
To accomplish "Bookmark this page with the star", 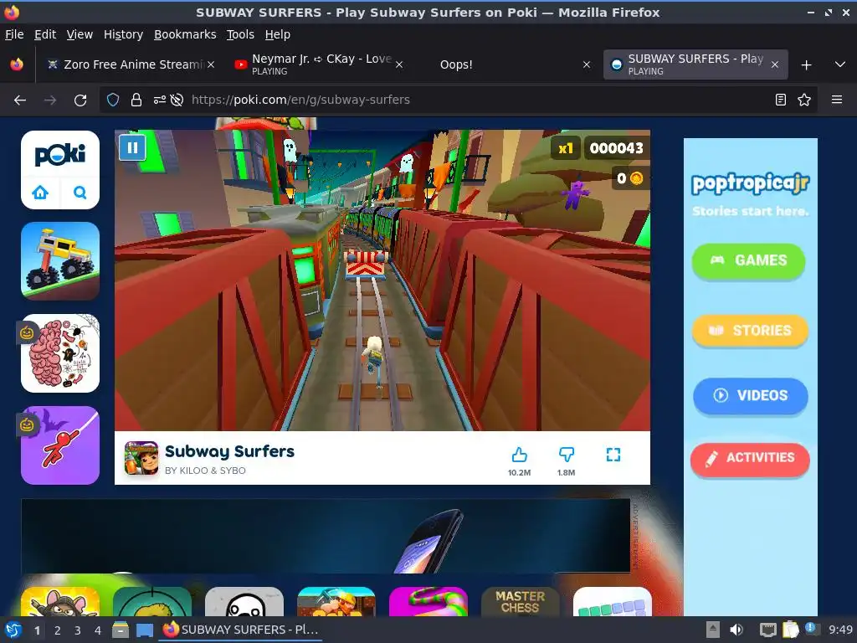I will [804, 100].
